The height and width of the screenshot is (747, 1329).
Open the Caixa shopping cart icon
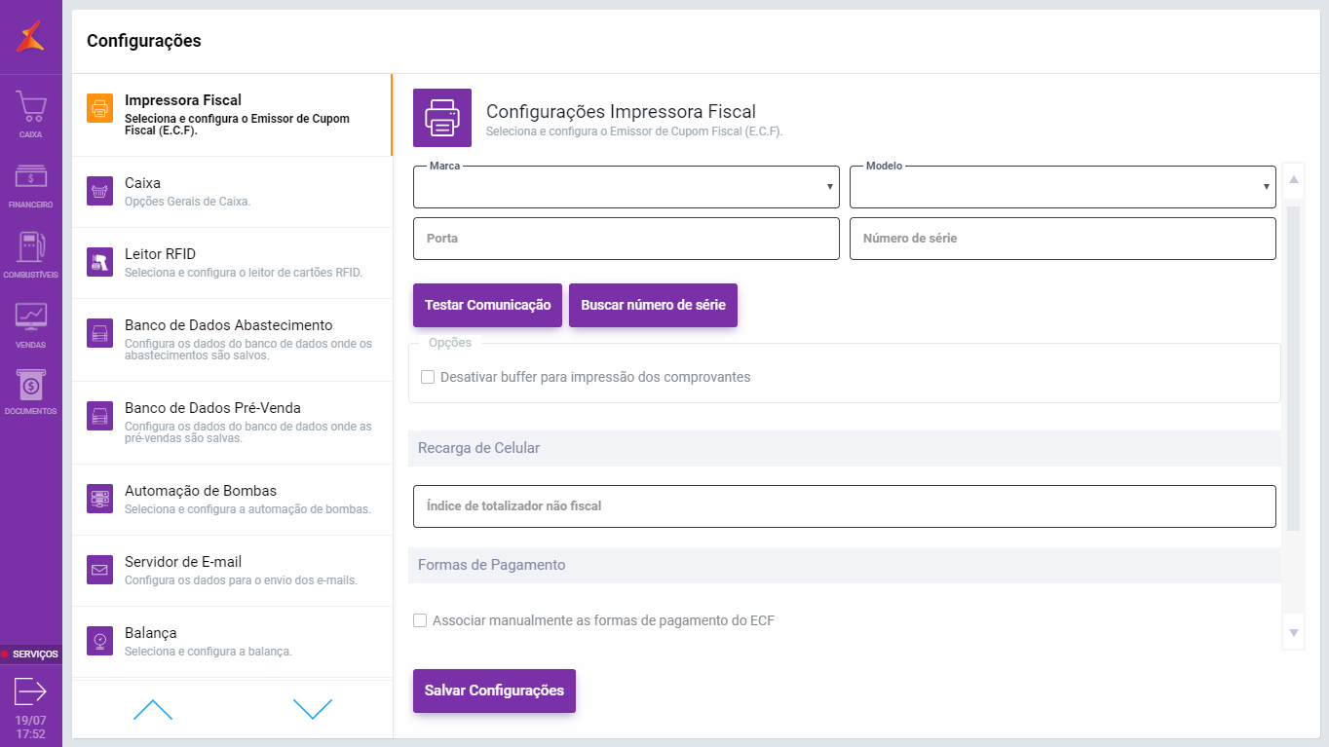(31, 107)
